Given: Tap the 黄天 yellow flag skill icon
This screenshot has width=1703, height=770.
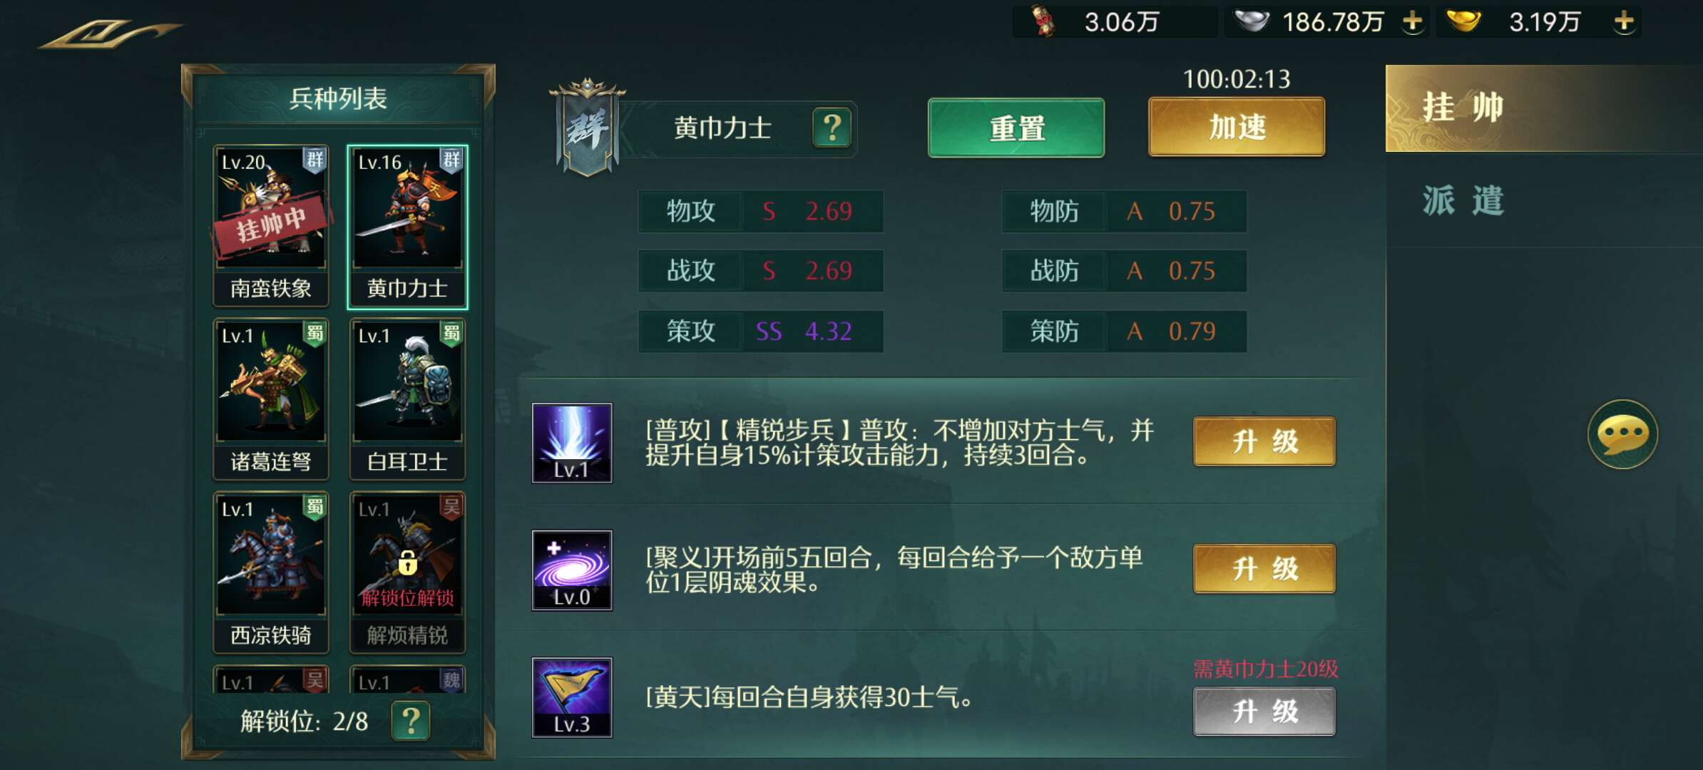Looking at the screenshot, I should pyautogui.click(x=572, y=697).
